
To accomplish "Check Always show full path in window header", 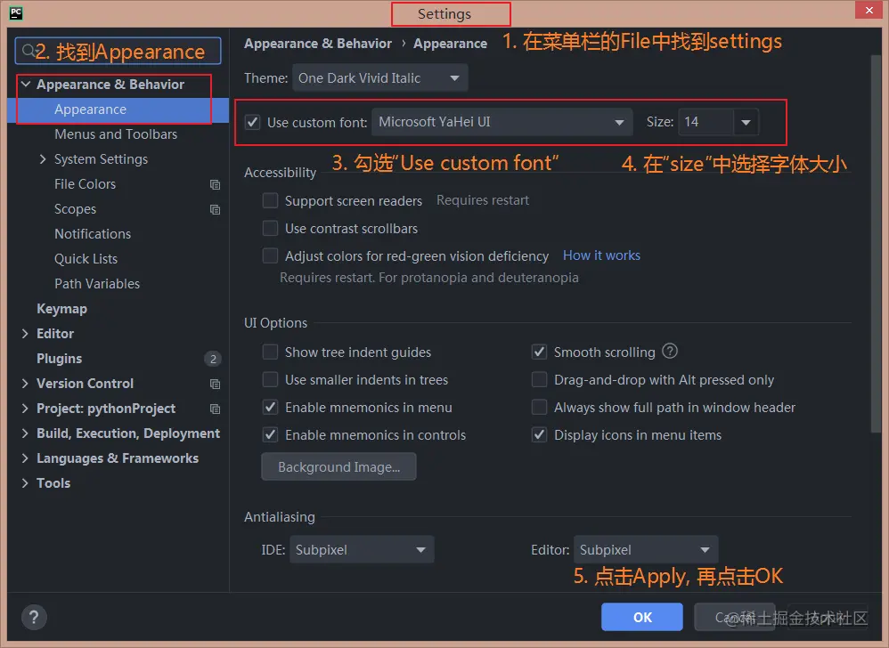I will (539, 408).
